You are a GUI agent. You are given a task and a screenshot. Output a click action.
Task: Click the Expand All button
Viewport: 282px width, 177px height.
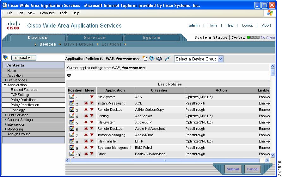click(x=24, y=58)
